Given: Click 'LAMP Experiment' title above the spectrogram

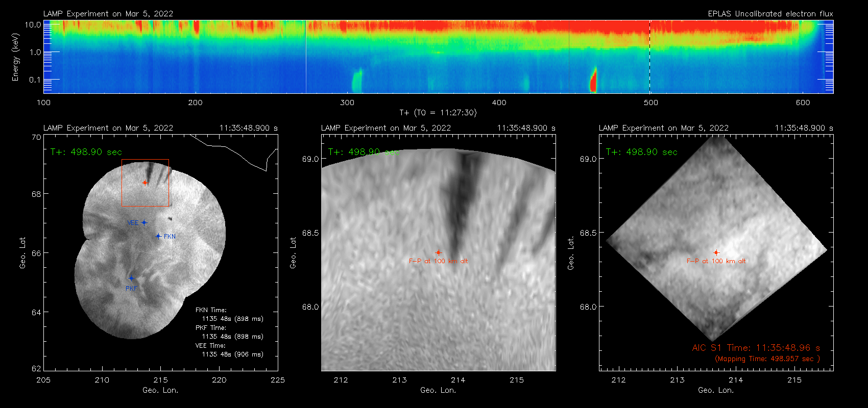Looking at the screenshot, I should [108, 14].
